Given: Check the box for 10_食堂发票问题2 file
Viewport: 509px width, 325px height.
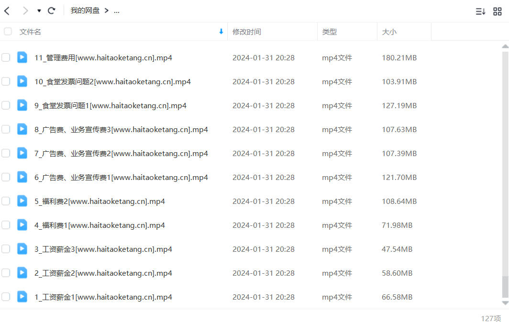Looking at the screenshot, I should (6, 81).
